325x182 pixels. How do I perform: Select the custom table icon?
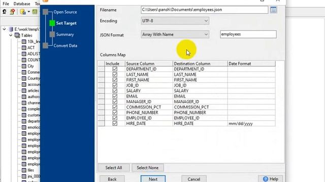pos(24,115)
